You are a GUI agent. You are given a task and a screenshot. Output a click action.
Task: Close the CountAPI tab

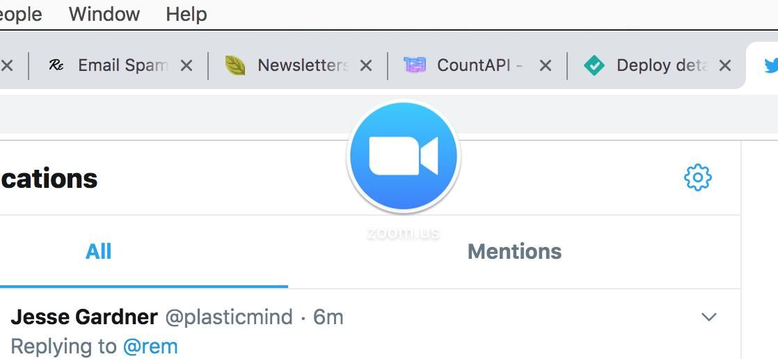pos(546,65)
